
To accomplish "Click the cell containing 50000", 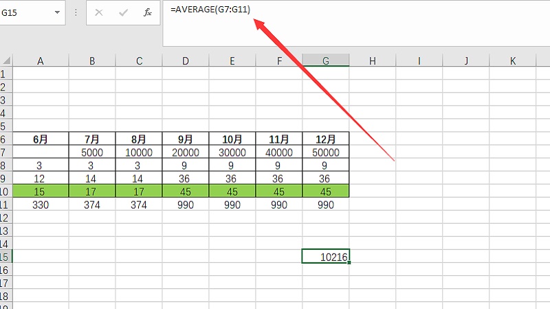I will 325,152.
